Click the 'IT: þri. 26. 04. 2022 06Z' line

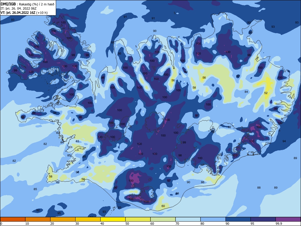coord(19,8)
